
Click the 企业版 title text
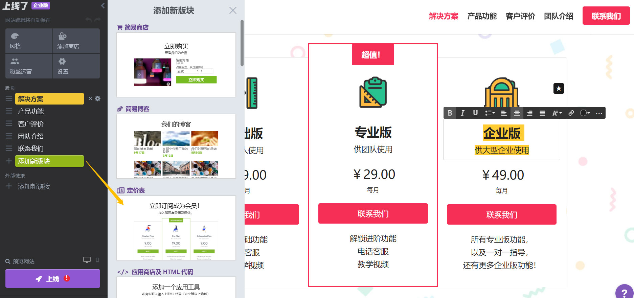(502, 133)
